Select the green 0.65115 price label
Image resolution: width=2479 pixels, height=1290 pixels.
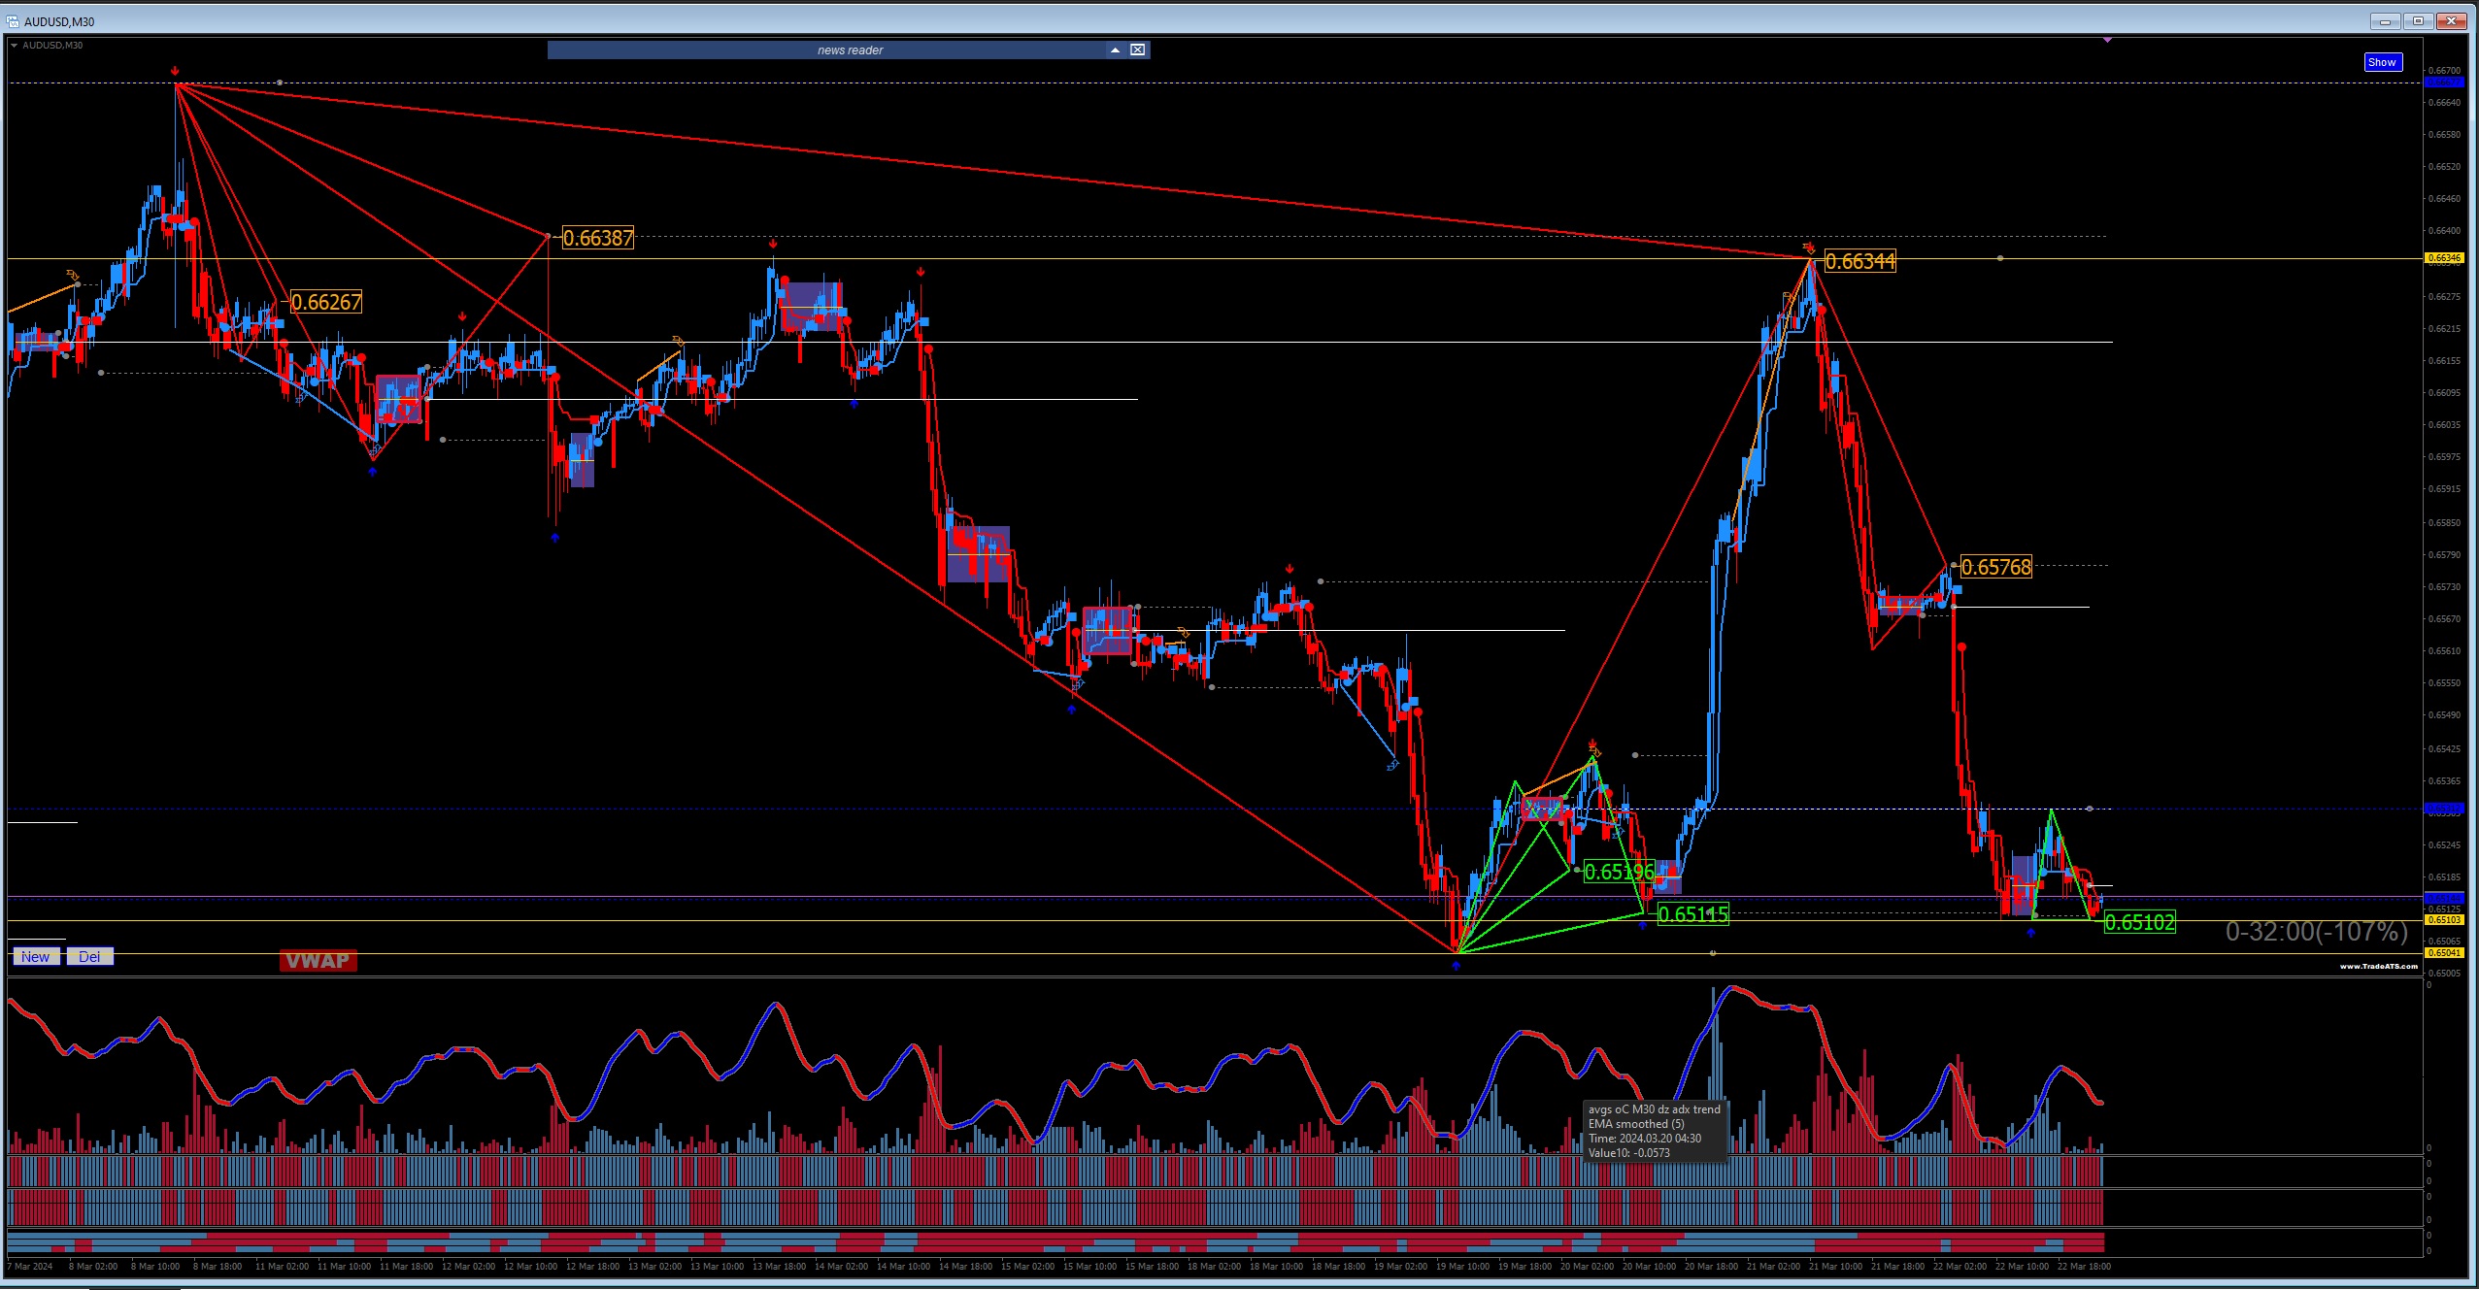tap(1692, 913)
